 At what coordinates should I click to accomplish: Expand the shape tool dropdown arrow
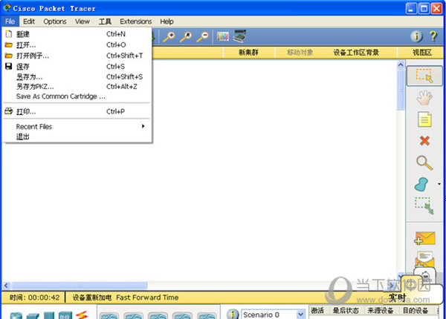point(439,184)
